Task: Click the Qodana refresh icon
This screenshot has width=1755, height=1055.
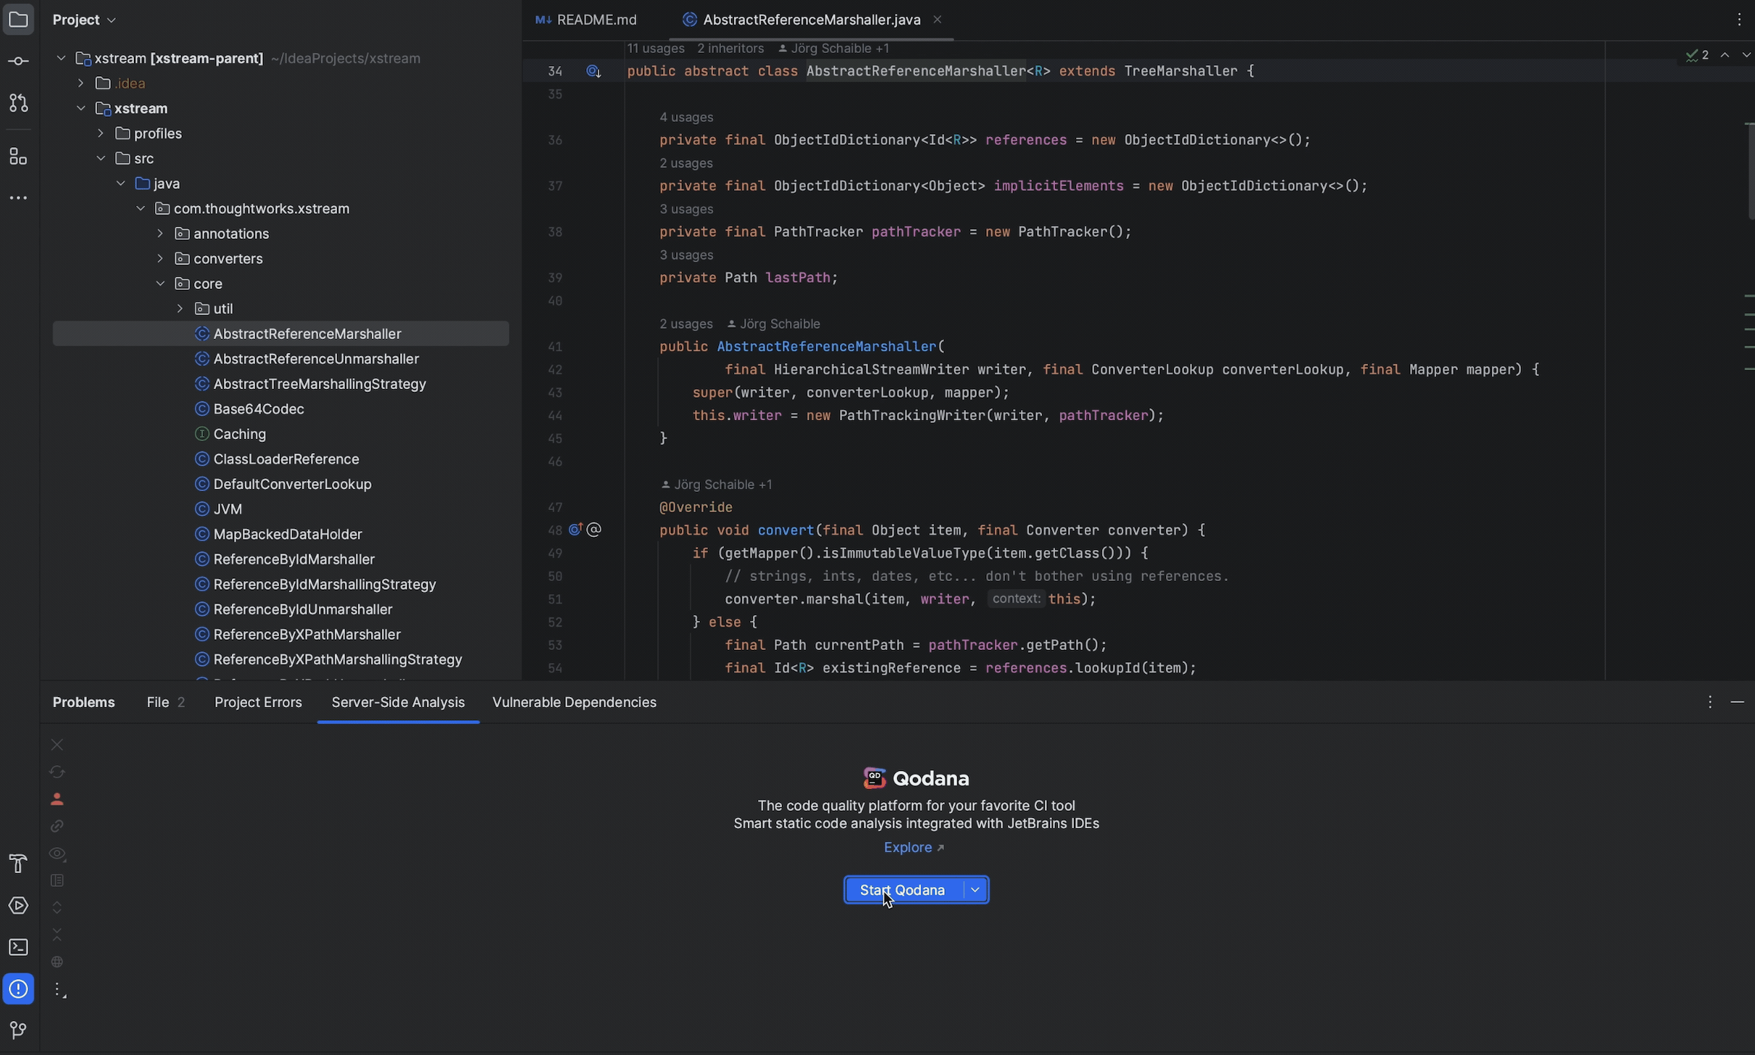Action: [x=57, y=772]
